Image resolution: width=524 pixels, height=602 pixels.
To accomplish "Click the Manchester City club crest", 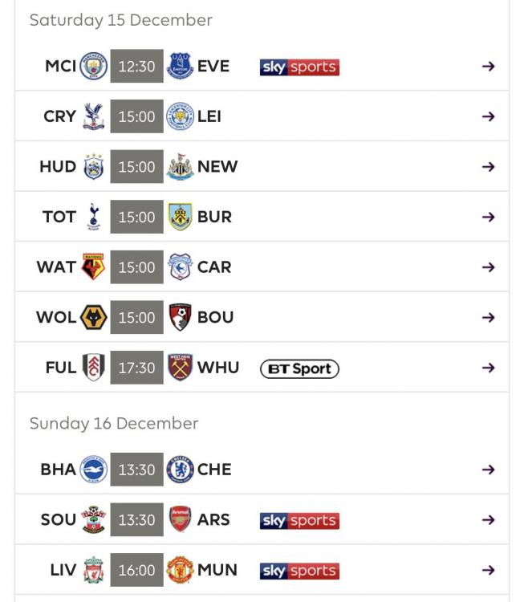I will pyautogui.click(x=94, y=67).
